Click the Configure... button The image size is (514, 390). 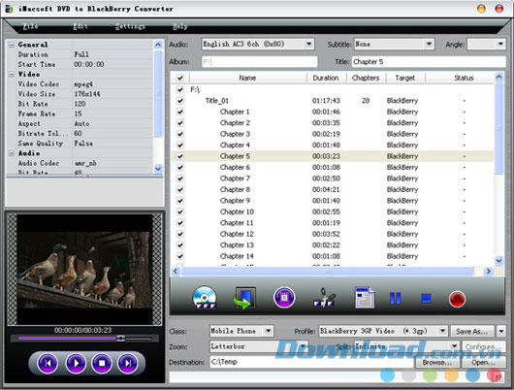(484, 346)
